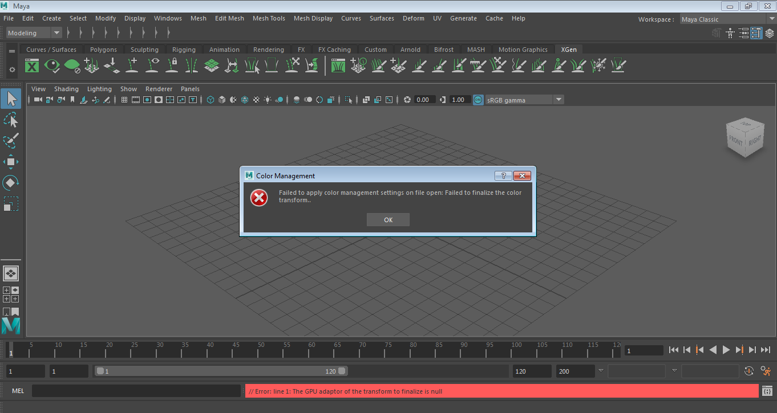777x413 pixels.
Task: Switch to the Polygons shelf tab
Action: [x=103, y=50]
